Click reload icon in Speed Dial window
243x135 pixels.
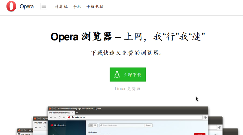tap(45, 127)
